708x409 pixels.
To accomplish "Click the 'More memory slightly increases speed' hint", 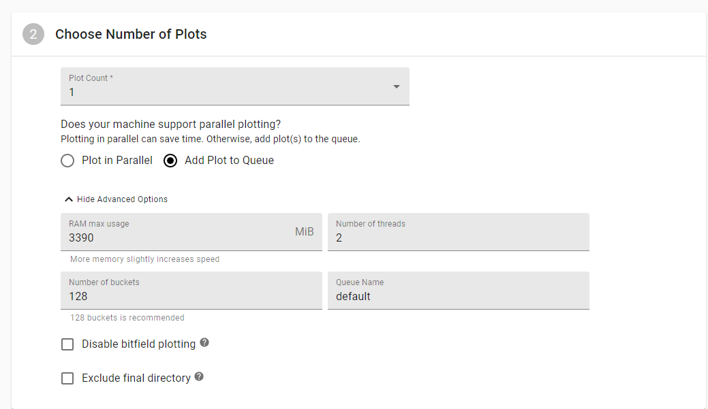I will click(145, 259).
